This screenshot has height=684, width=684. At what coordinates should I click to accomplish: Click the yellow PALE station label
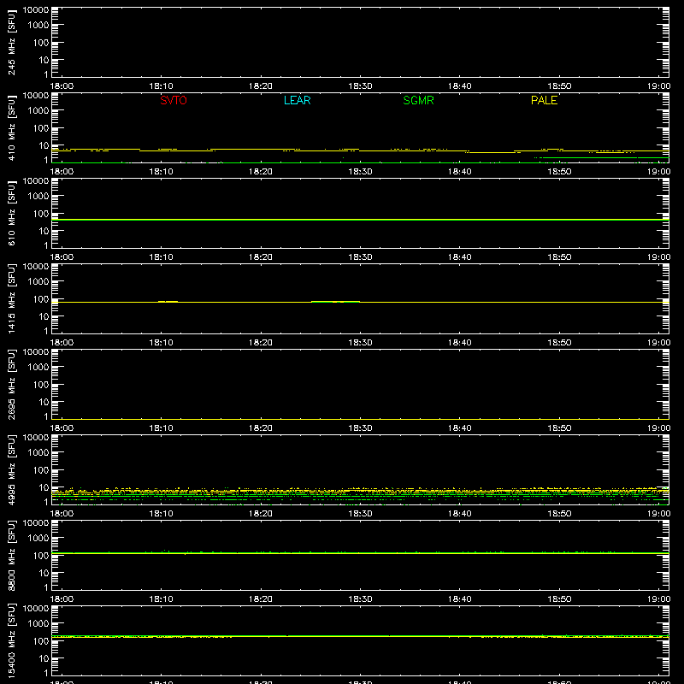544,100
